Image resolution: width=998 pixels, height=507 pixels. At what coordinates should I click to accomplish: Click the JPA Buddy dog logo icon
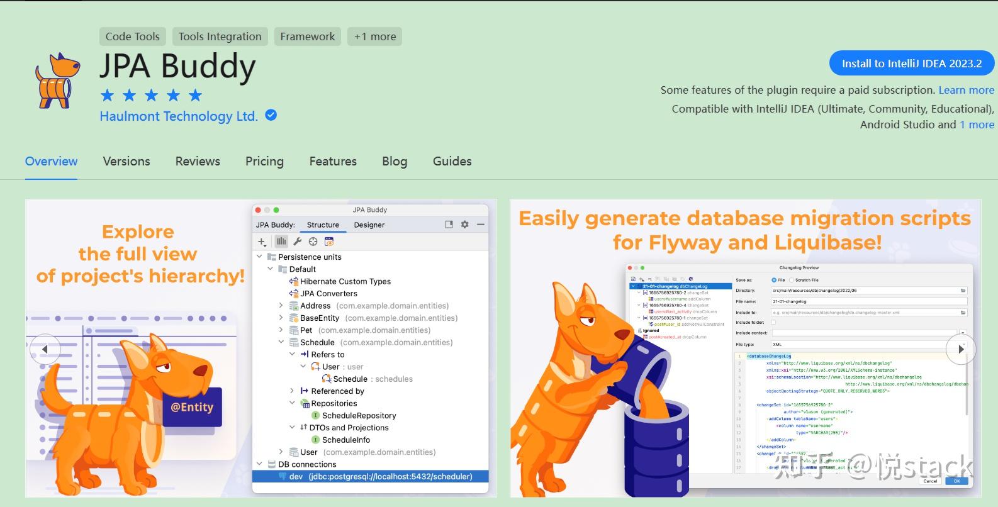[x=57, y=81]
